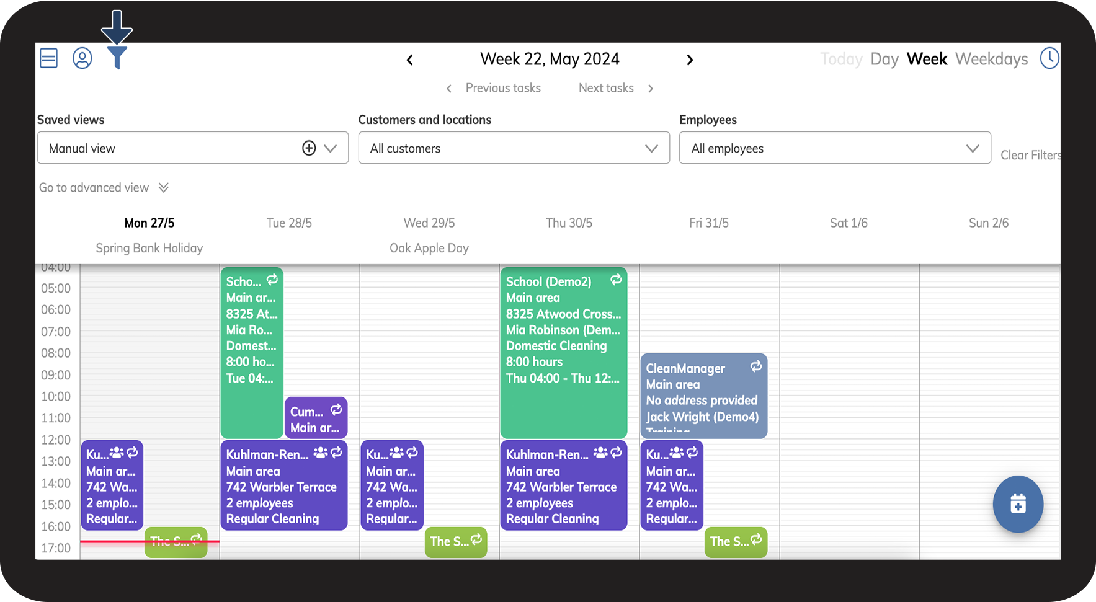
Task: Click plus icon in Saved views field
Action: pos(309,148)
